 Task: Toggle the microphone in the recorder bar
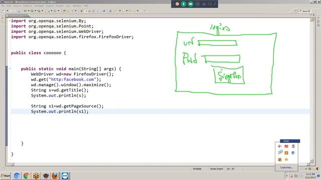184,4
